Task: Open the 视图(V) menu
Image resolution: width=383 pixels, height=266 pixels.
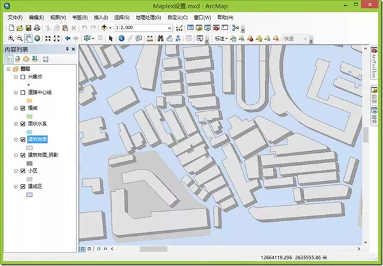Action: tap(58, 18)
